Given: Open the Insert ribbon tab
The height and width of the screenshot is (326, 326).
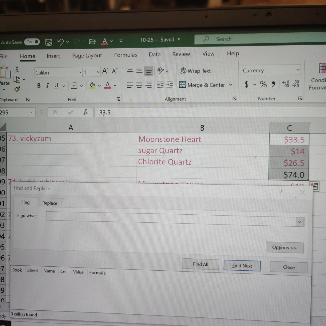Looking at the screenshot, I should click(x=53, y=56).
